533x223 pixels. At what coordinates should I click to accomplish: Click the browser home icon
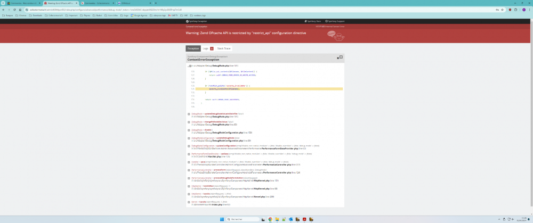tap(20, 10)
